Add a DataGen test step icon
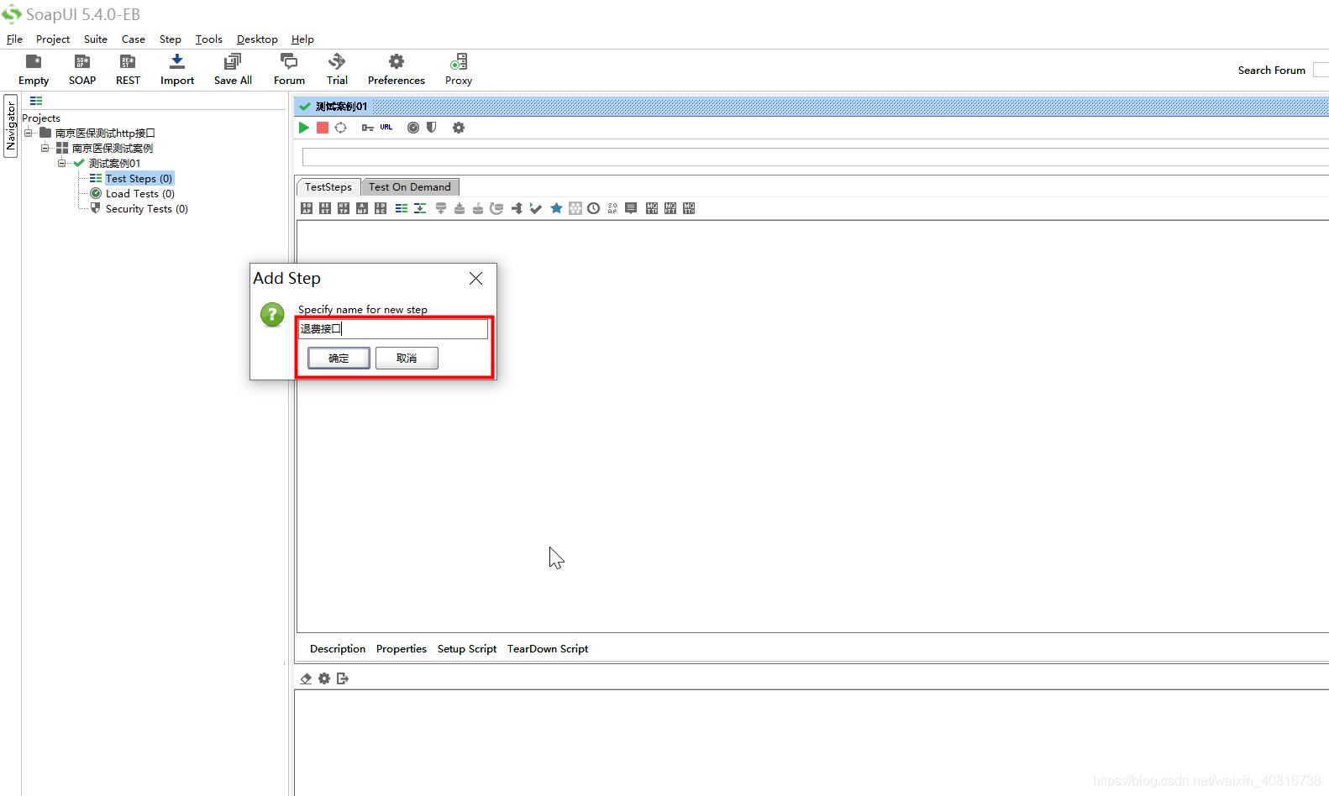The width and height of the screenshot is (1329, 796). coord(478,208)
